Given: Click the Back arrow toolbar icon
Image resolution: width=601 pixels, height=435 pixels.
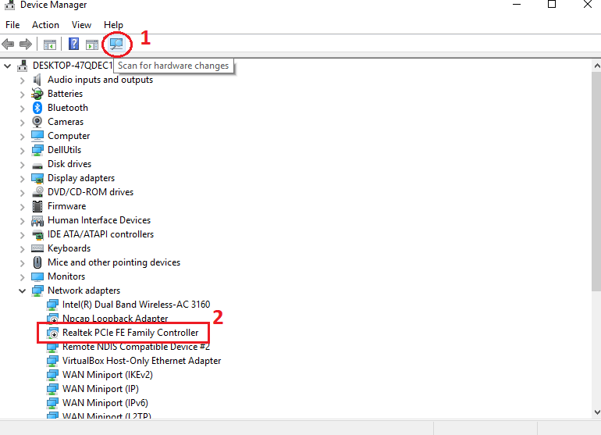Looking at the screenshot, I should [8, 44].
